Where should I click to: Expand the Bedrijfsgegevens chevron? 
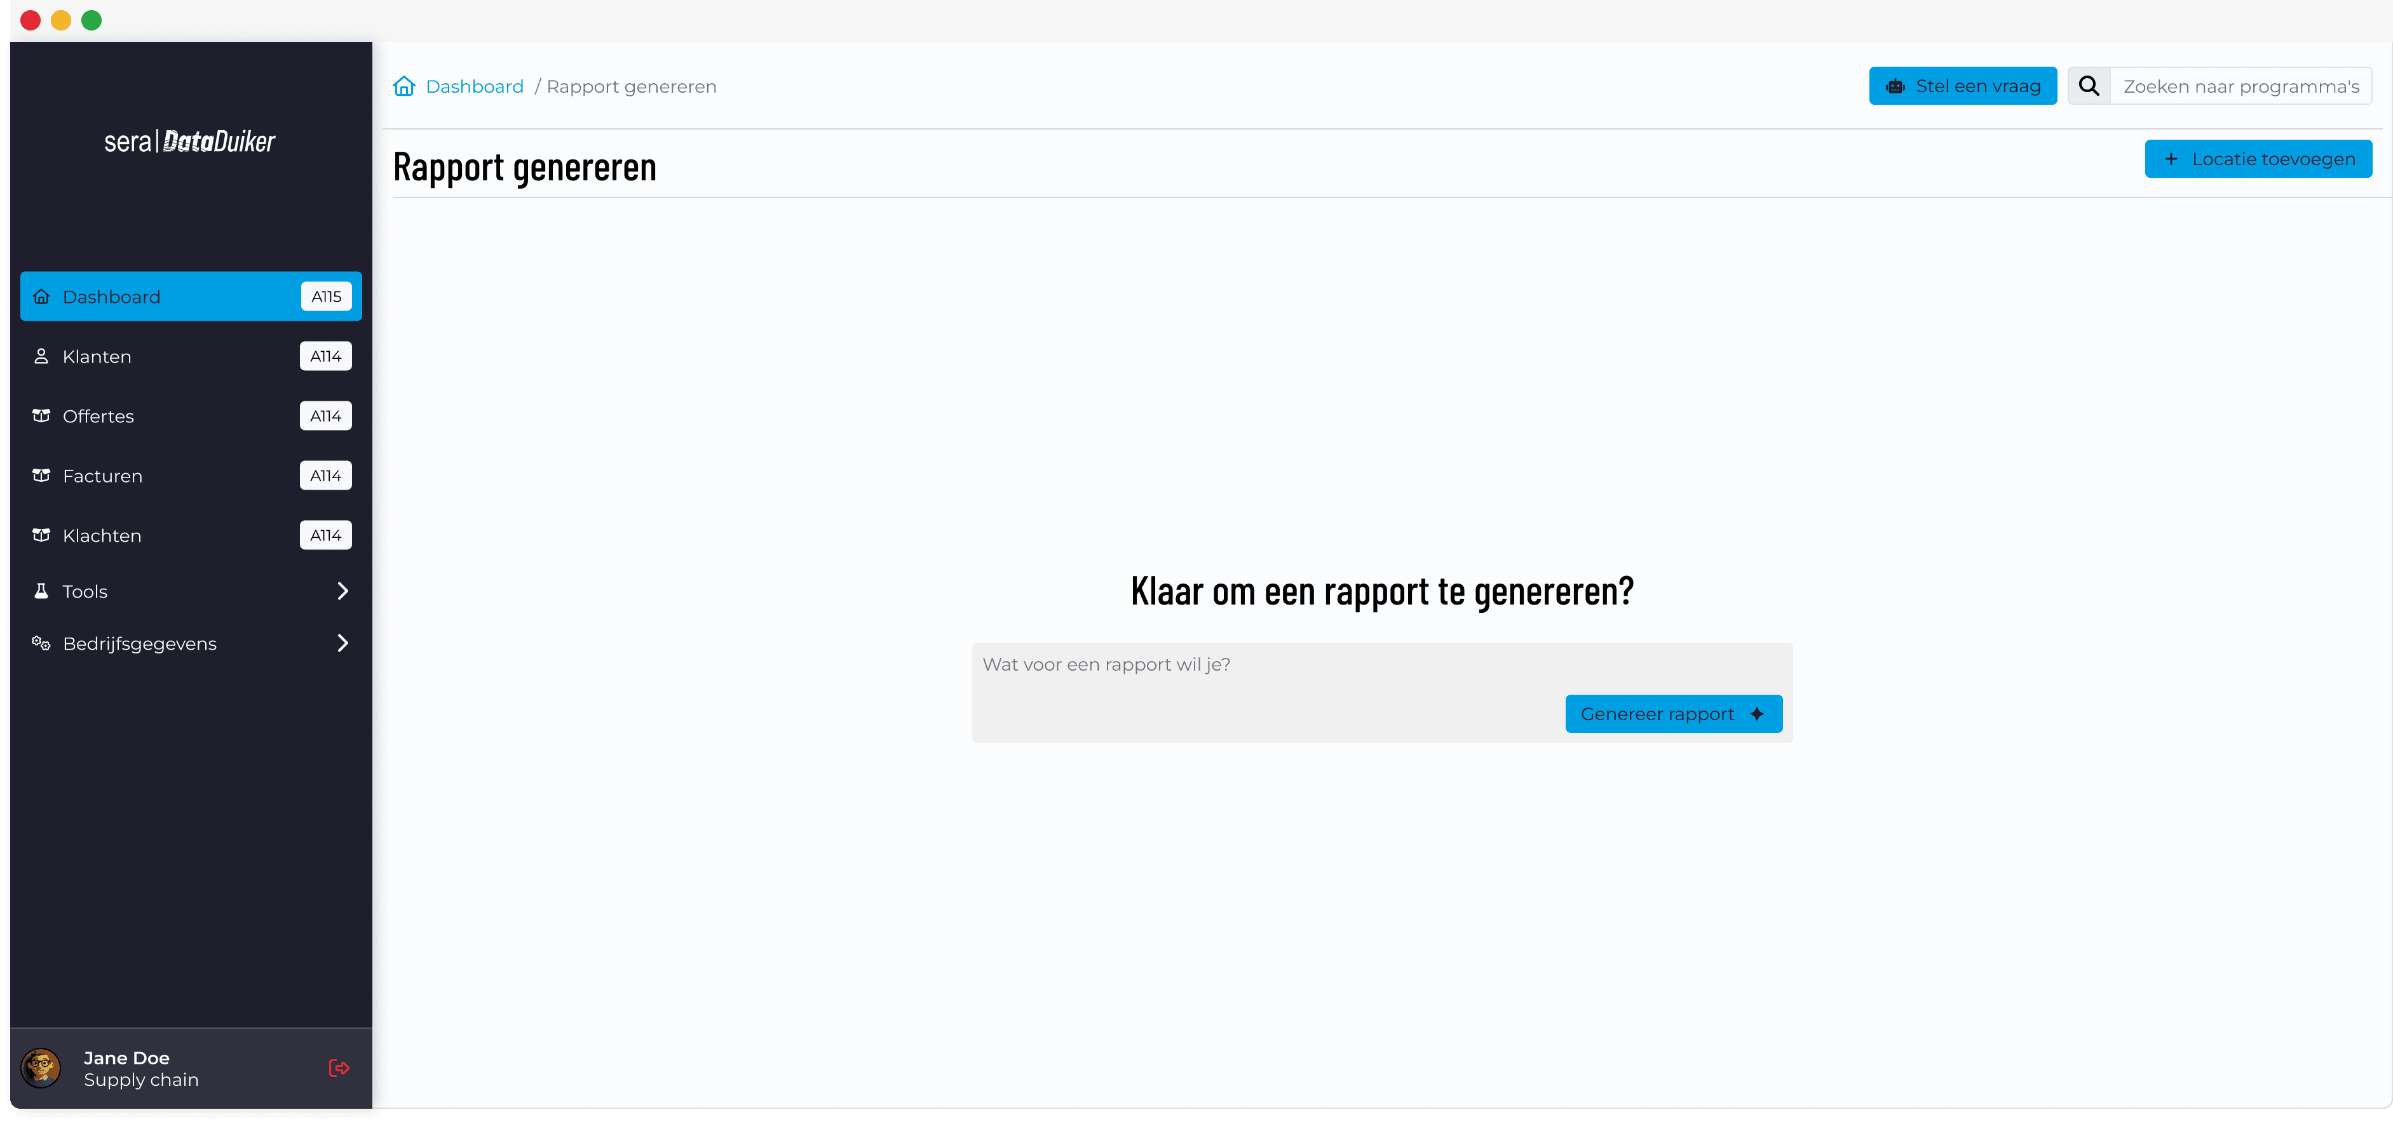click(342, 643)
